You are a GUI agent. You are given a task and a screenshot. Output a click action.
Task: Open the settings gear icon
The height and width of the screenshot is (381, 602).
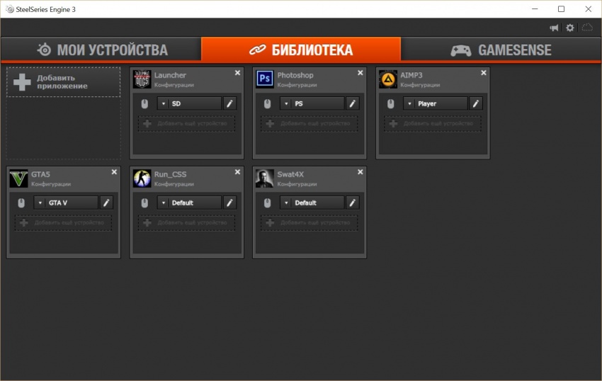point(570,28)
